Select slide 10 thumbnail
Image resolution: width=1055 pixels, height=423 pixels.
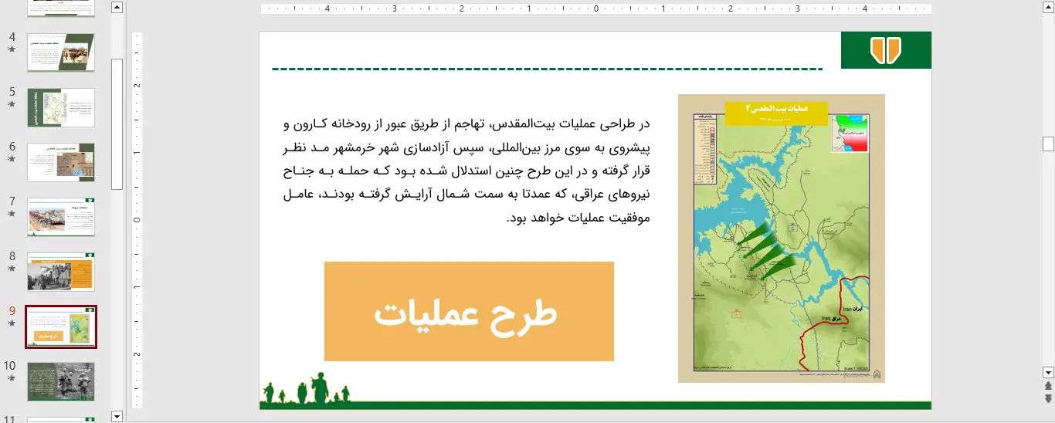pos(61,381)
